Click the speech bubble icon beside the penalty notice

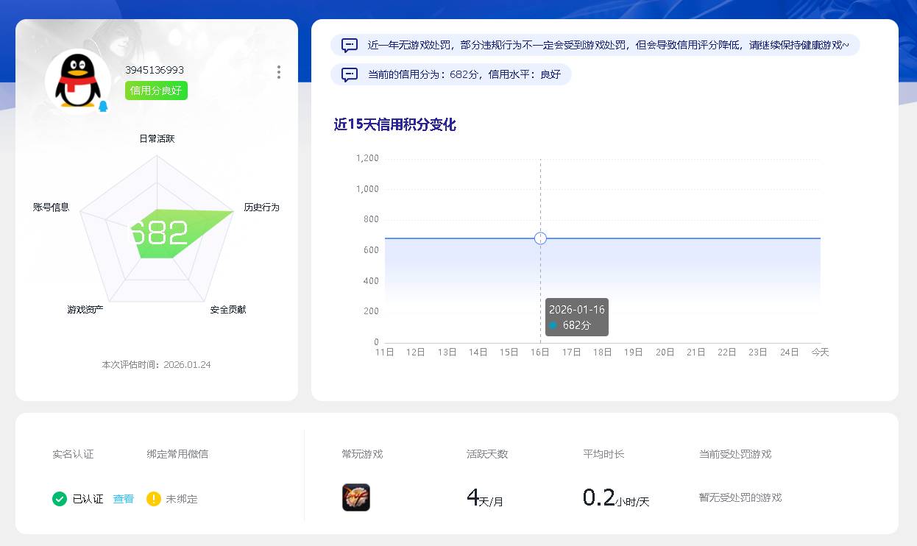(349, 45)
